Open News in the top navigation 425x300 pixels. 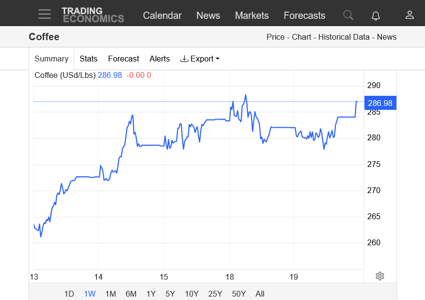(208, 15)
